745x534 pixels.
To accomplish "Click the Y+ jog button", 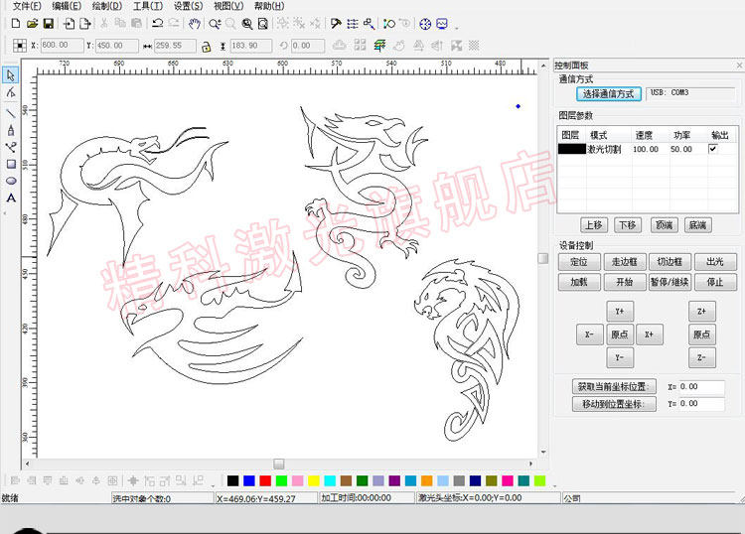I will (620, 312).
